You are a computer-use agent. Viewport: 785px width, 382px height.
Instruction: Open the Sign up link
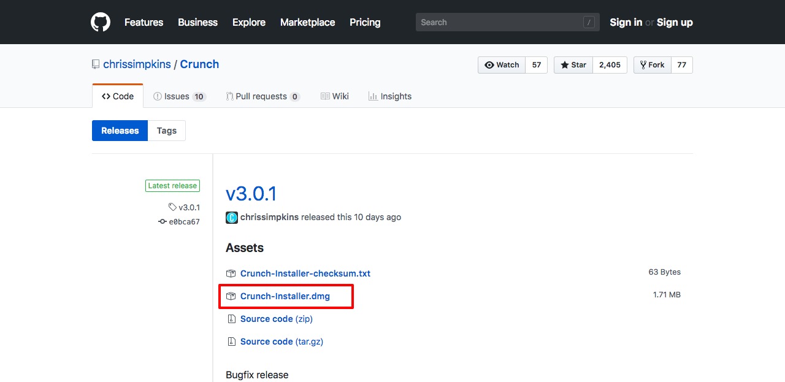pos(675,22)
